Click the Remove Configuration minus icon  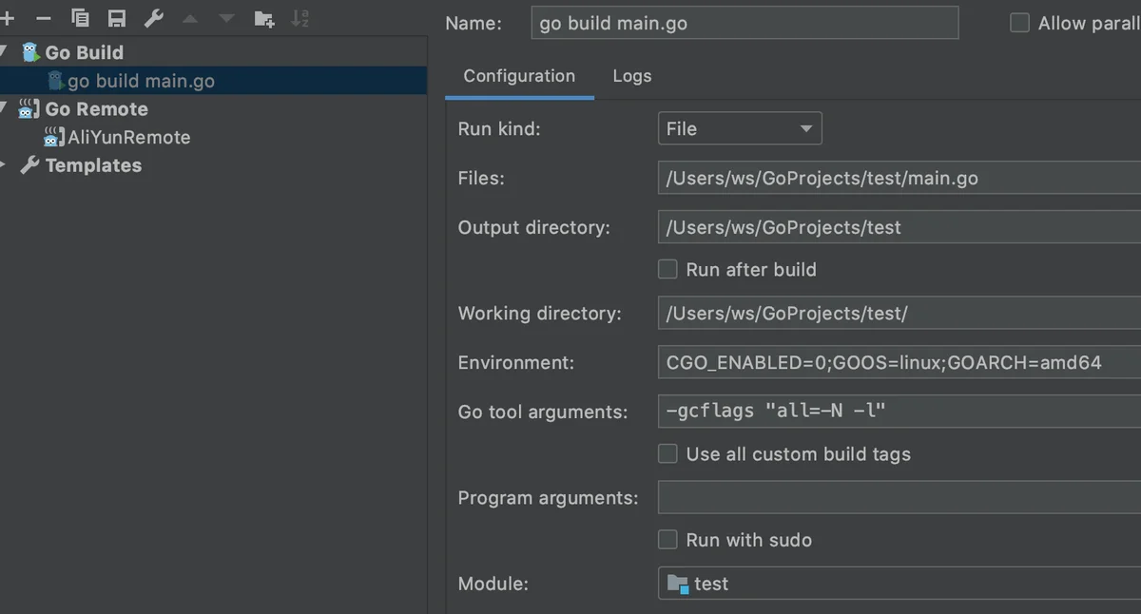(x=44, y=18)
